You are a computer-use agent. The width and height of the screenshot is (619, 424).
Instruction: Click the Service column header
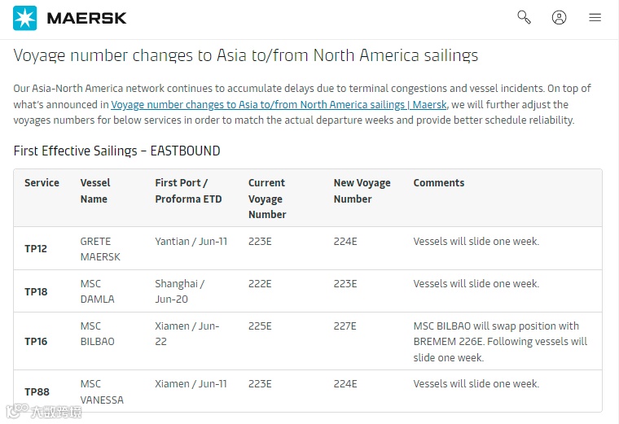pyautogui.click(x=42, y=183)
